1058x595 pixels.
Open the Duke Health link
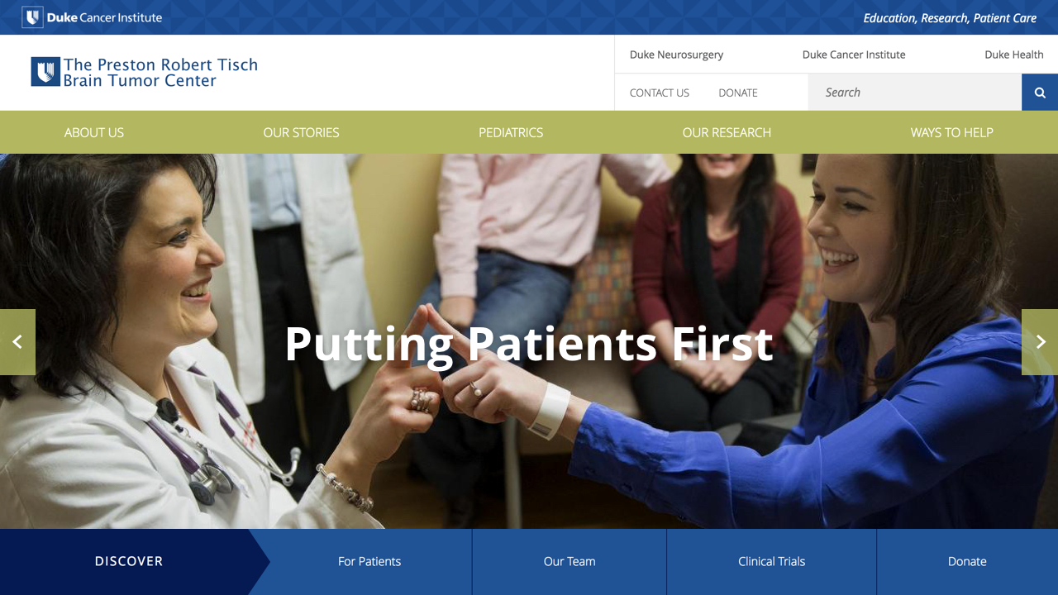pos(1013,55)
